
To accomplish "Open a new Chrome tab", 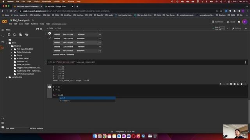I will 77,7.
